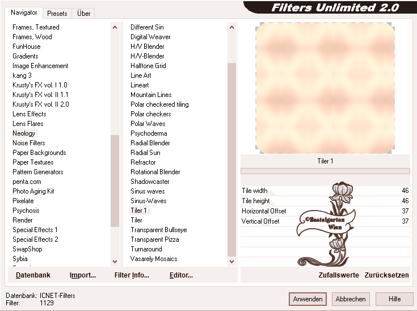Click the filter list scroll-up arrow
Viewport: 417px width, 311px height.
tap(231, 27)
